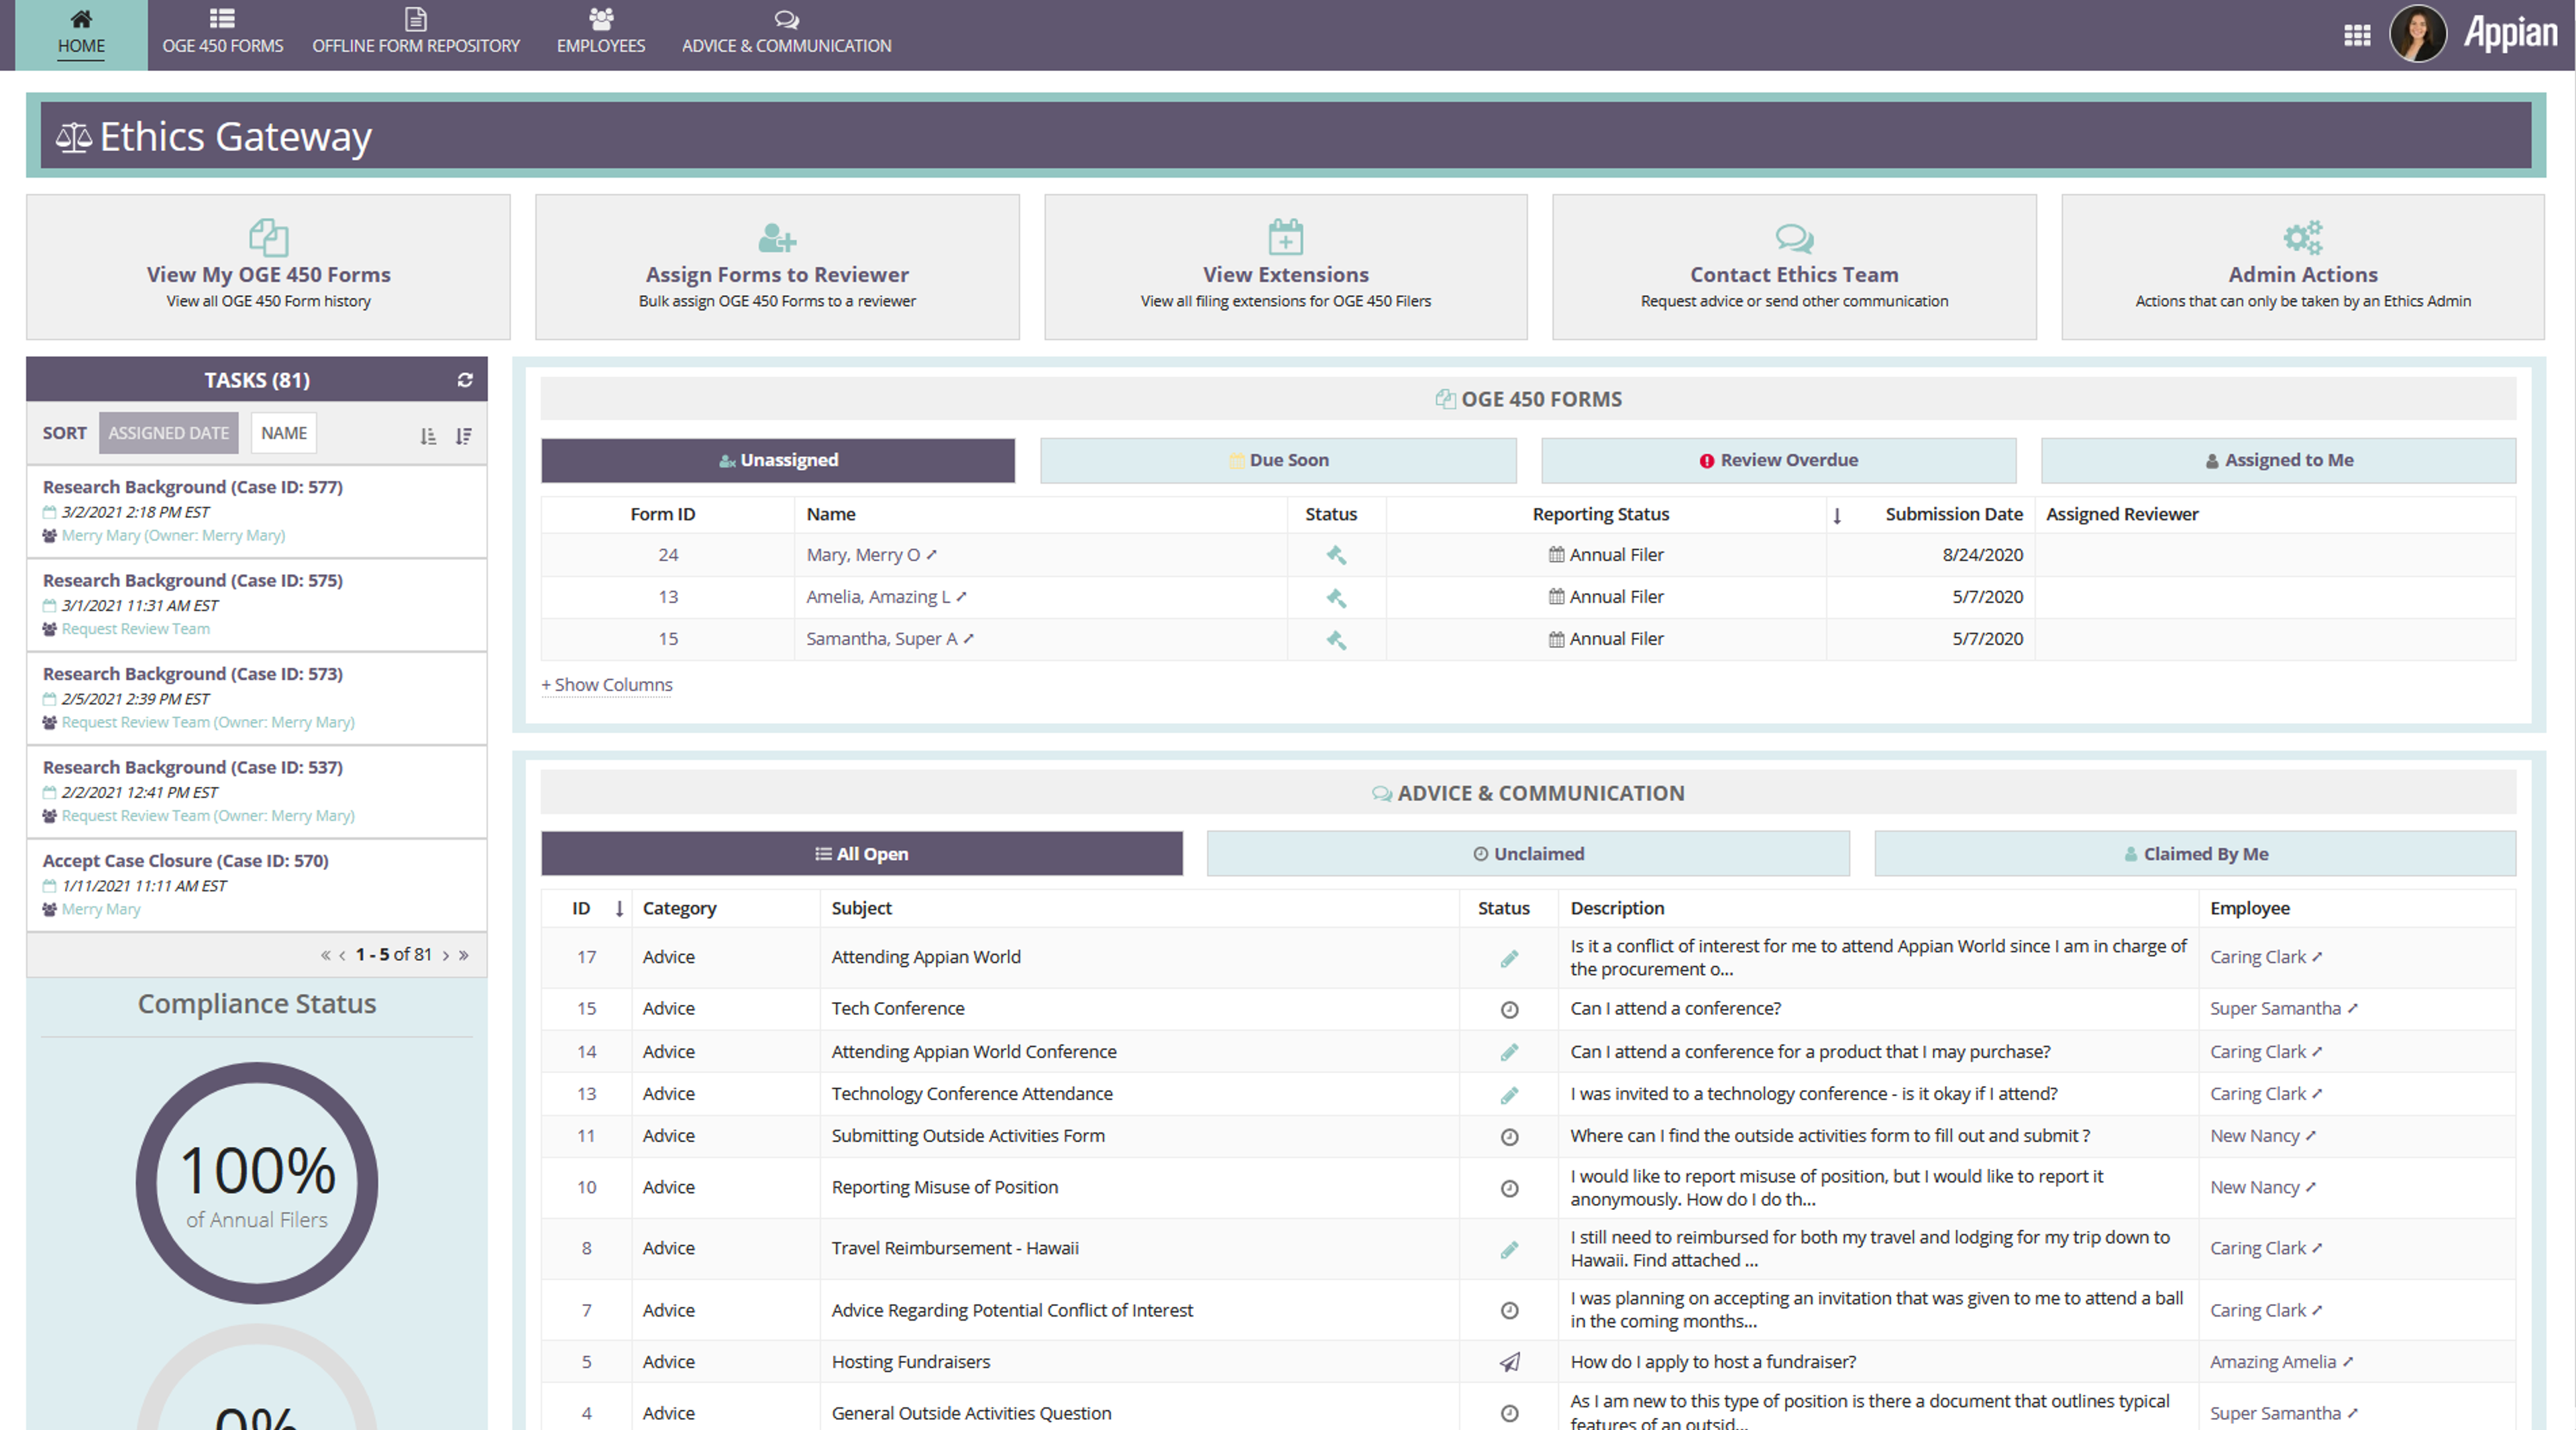Click status gavel icon for form 15
Screen dimensions: 2576x1430
coord(1336,640)
